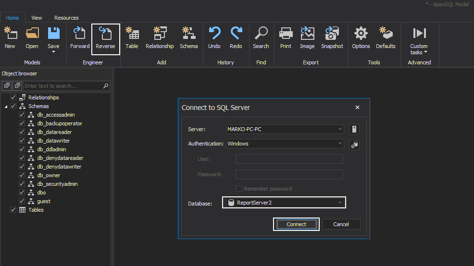Viewport: 474px width, 266px height.
Task: Open the Database dropdown showing ReportServer2
Action: 340,203
